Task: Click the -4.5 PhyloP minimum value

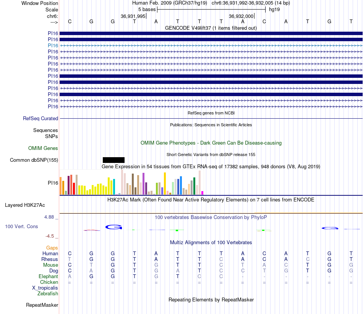Action: coord(50,236)
